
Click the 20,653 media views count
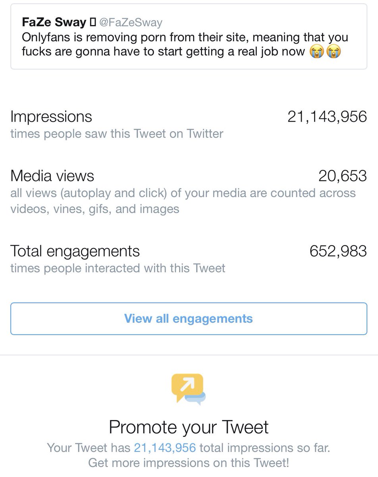pyautogui.click(x=342, y=175)
